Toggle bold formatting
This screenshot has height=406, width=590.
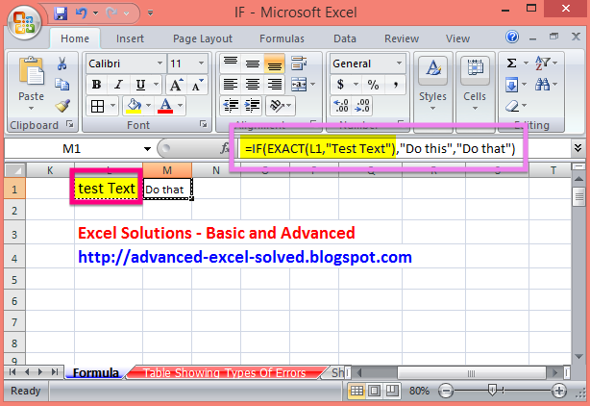pyautogui.click(x=96, y=85)
